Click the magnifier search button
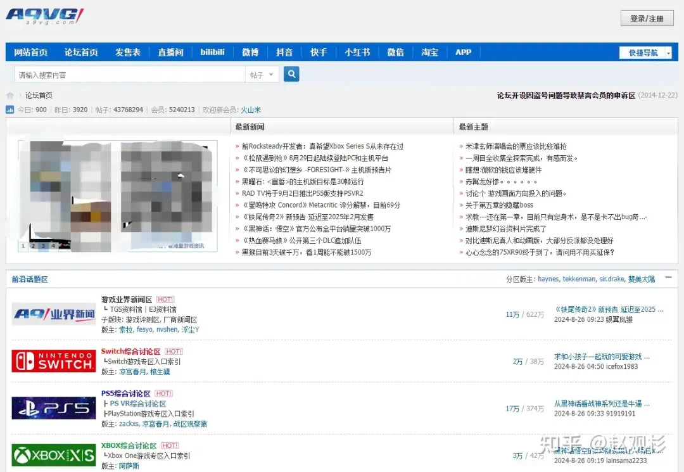Screen dimensions: 684x472 pyautogui.click(x=291, y=74)
